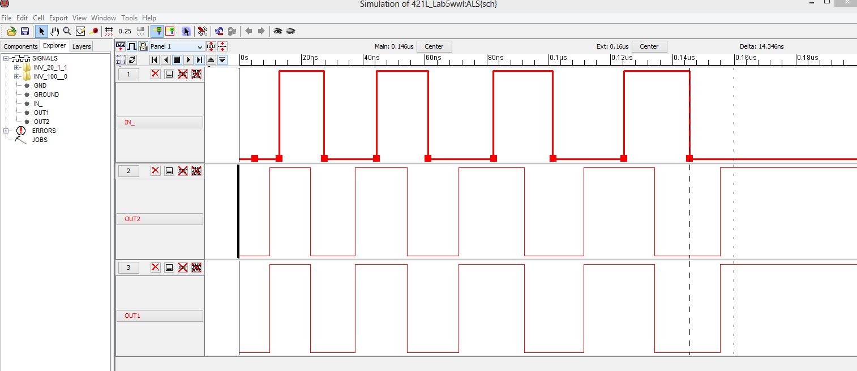Open preferences with the red tools icon
Screen dimensions: 857x371
click(x=203, y=31)
